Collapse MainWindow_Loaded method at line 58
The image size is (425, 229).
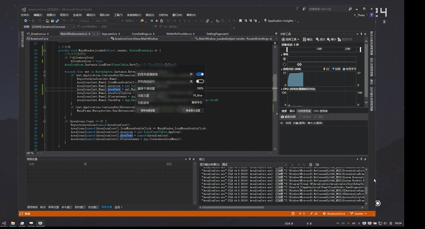pyautogui.click(x=44, y=50)
